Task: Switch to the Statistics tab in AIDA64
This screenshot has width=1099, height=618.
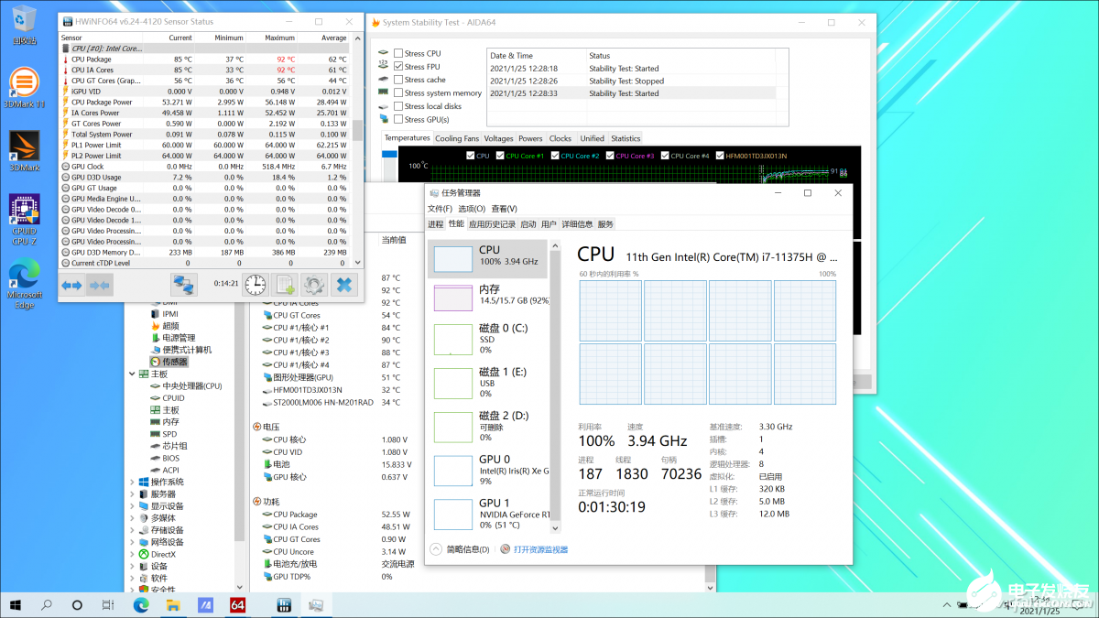Action: coord(626,138)
